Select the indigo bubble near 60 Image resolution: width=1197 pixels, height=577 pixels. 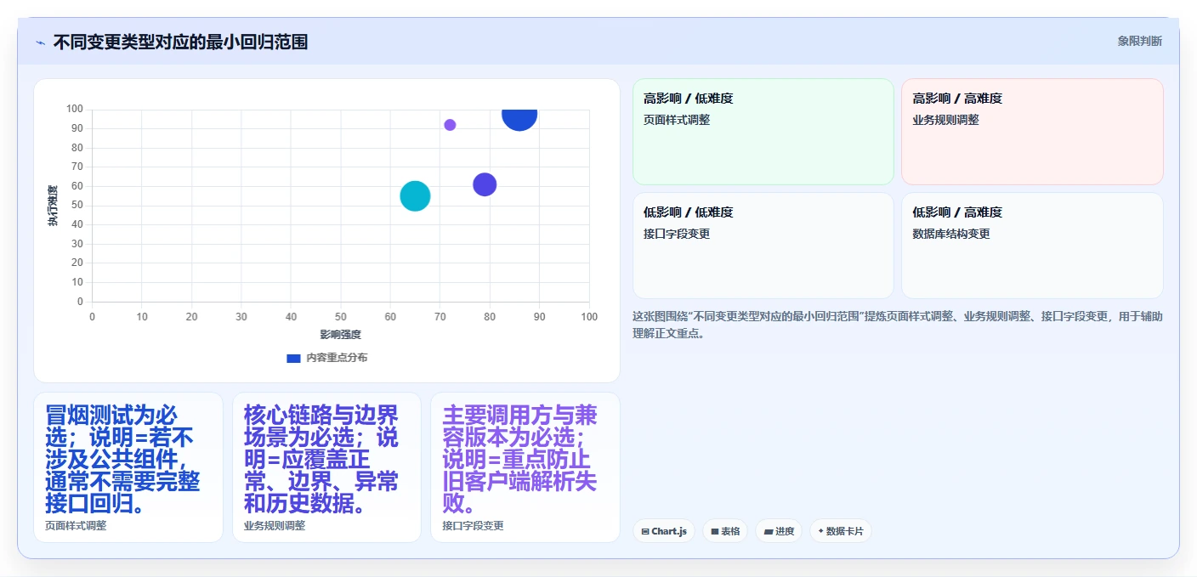click(485, 184)
